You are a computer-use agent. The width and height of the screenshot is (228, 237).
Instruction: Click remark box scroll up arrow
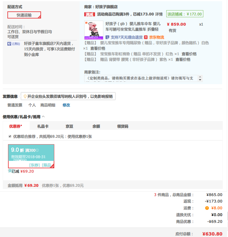[200, 77]
